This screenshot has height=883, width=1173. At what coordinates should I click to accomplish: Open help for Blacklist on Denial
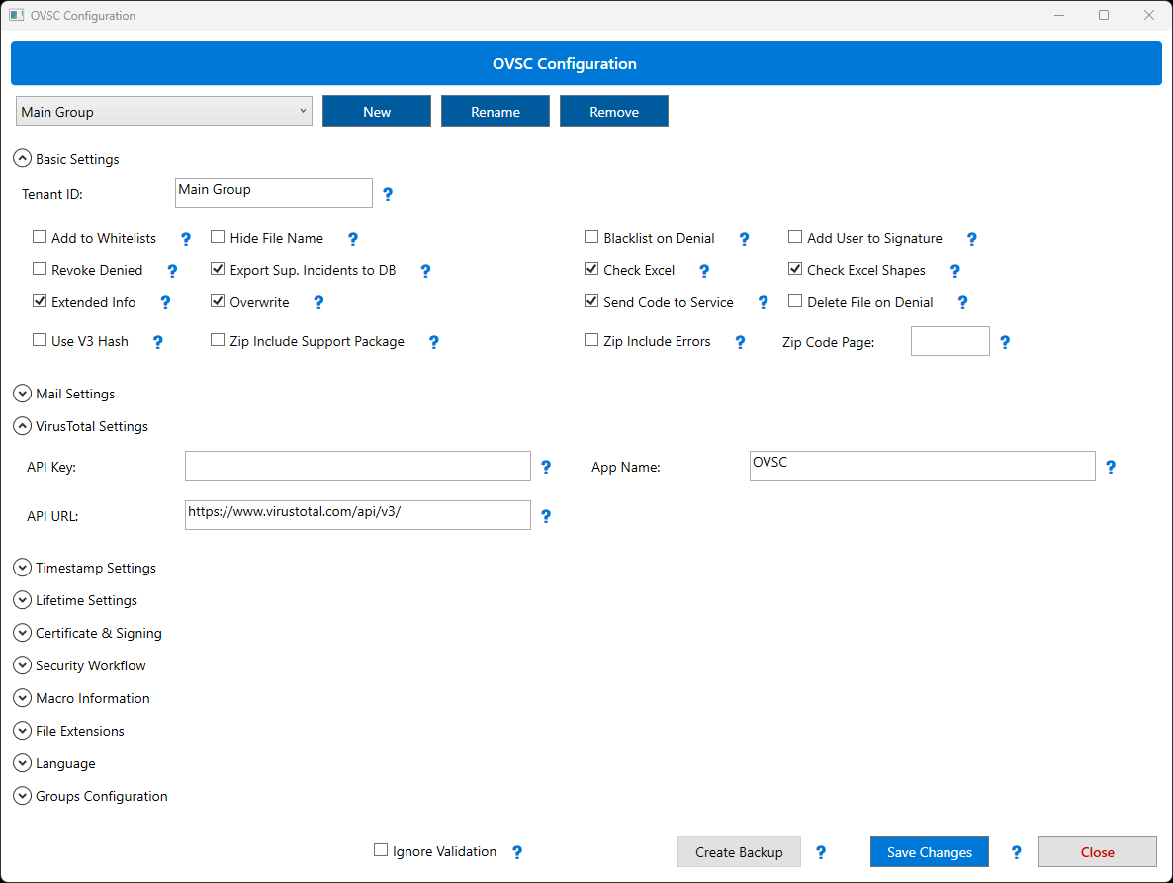[744, 239]
